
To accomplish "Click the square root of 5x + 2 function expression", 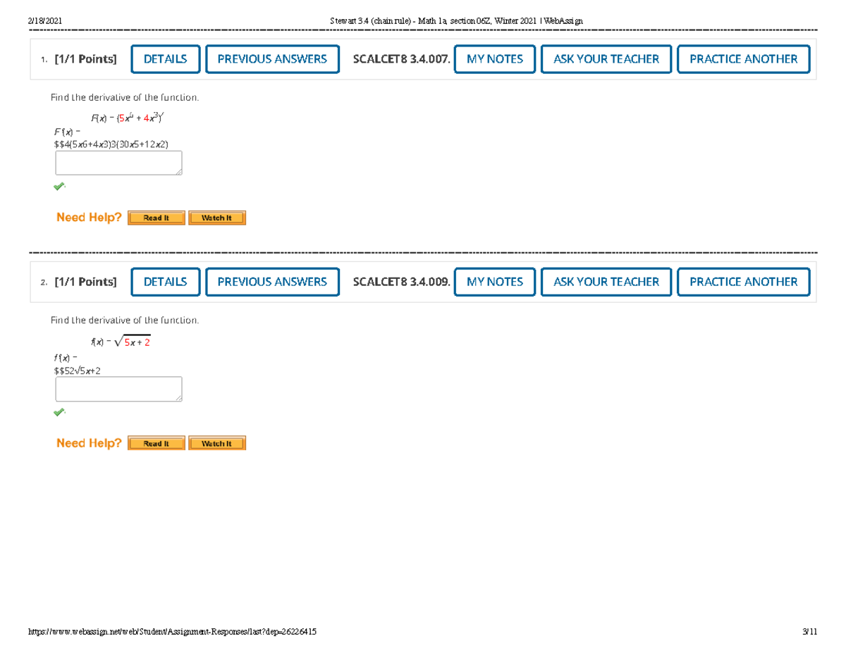I will (132, 342).
